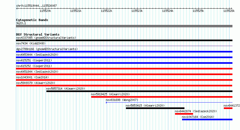This screenshot has height=130, width=240.
Task: Open the nsv6441372 label
Action: (x=232, y=106)
